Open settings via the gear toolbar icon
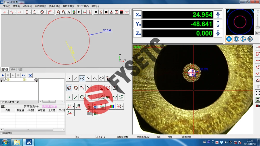The image size is (260, 146). point(96,12)
